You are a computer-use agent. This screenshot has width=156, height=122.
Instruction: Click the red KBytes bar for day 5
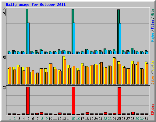click(28, 101)
